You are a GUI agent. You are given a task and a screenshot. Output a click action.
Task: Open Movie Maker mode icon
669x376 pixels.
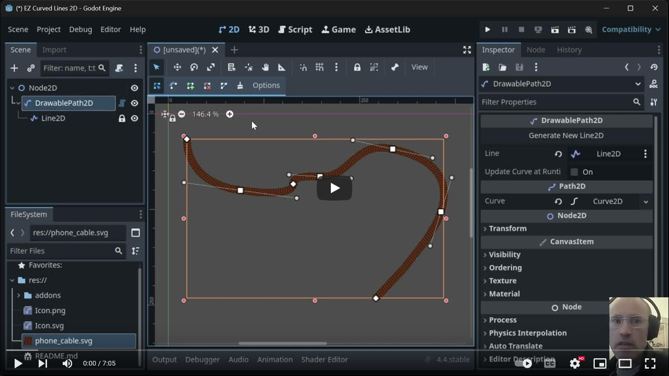[589, 30]
